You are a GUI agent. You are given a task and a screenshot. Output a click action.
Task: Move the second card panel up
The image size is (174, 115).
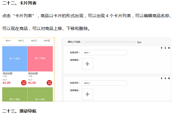click(161, 78)
